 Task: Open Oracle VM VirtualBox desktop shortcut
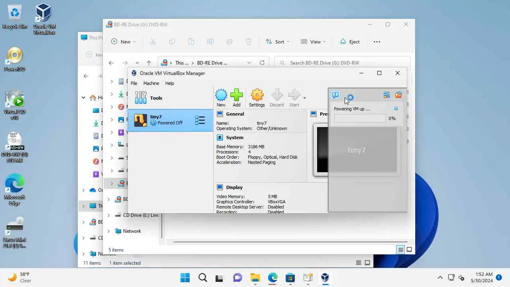click(x=44, y=19)
